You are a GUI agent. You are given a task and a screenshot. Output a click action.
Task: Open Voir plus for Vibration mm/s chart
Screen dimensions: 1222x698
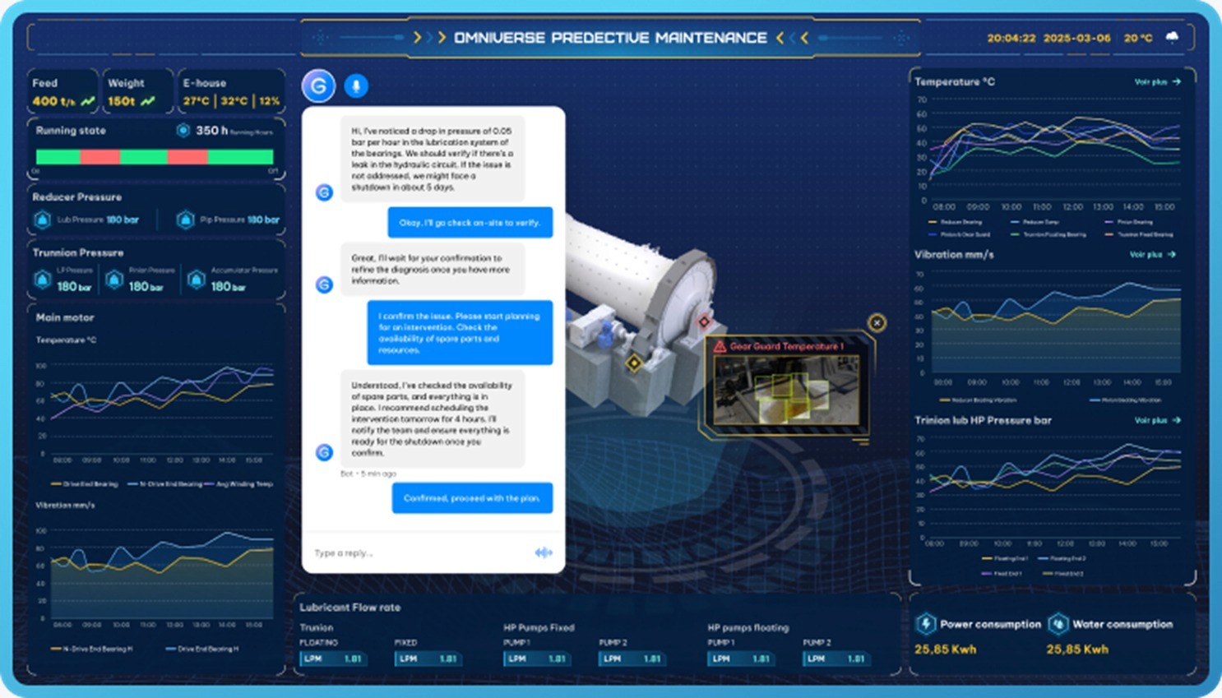click(x=1152, y=254)
